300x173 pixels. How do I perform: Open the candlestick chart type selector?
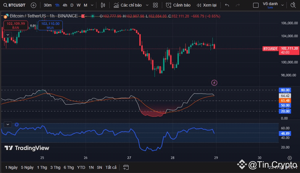103,5
